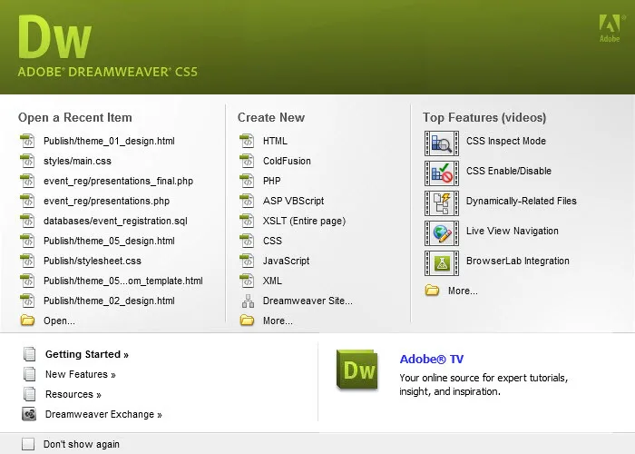Click the CSS Enable/Disable video icon

[x=442, y=173]
